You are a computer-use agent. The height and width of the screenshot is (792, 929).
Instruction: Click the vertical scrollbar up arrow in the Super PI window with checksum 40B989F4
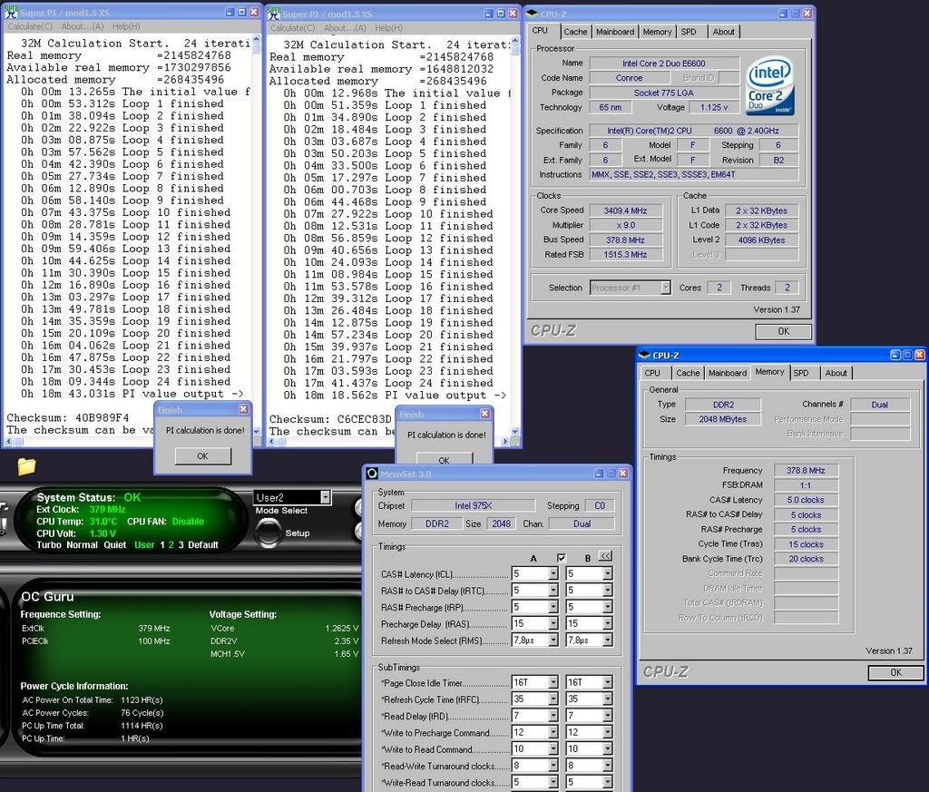pyautogui.click(x=256, y=39)
